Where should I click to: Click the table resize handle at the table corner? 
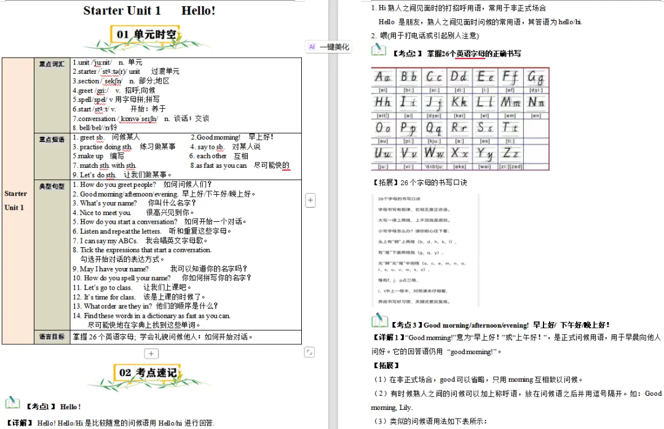pyautogui.click(x=309, y=352)
